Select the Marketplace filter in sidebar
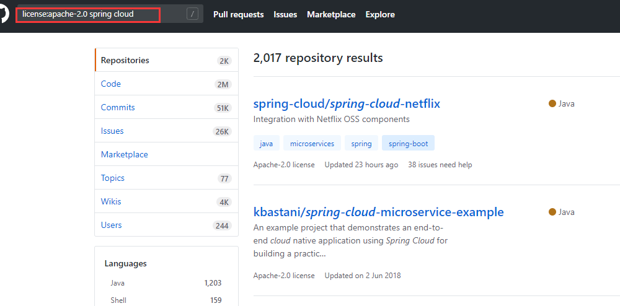Image resolution: width=620 pixels, height=306 pixels. pyautogui.click(x=166, y=154)
